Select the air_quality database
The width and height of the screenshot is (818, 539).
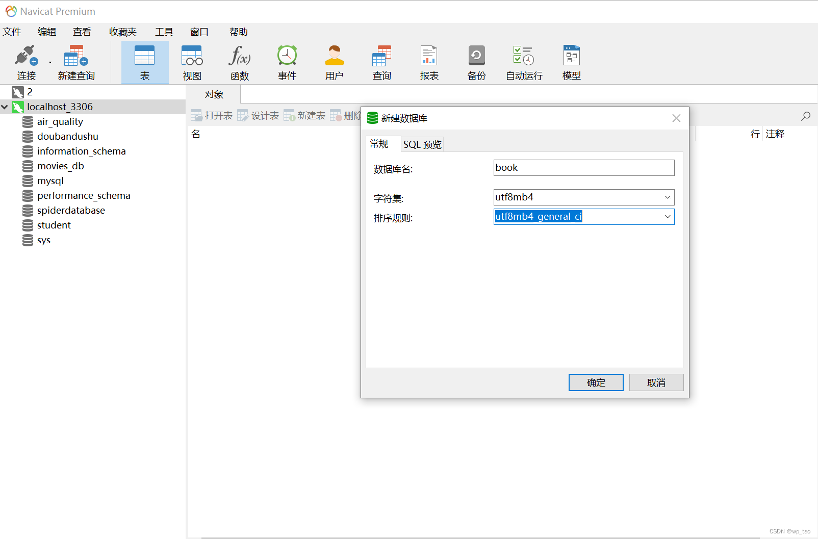(60, 121)
